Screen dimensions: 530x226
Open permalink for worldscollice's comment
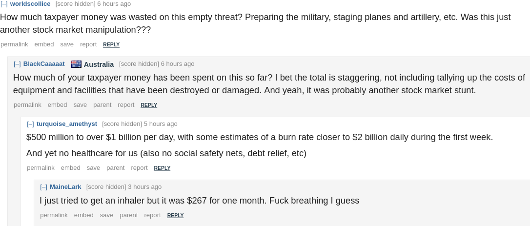coord(14,44)
